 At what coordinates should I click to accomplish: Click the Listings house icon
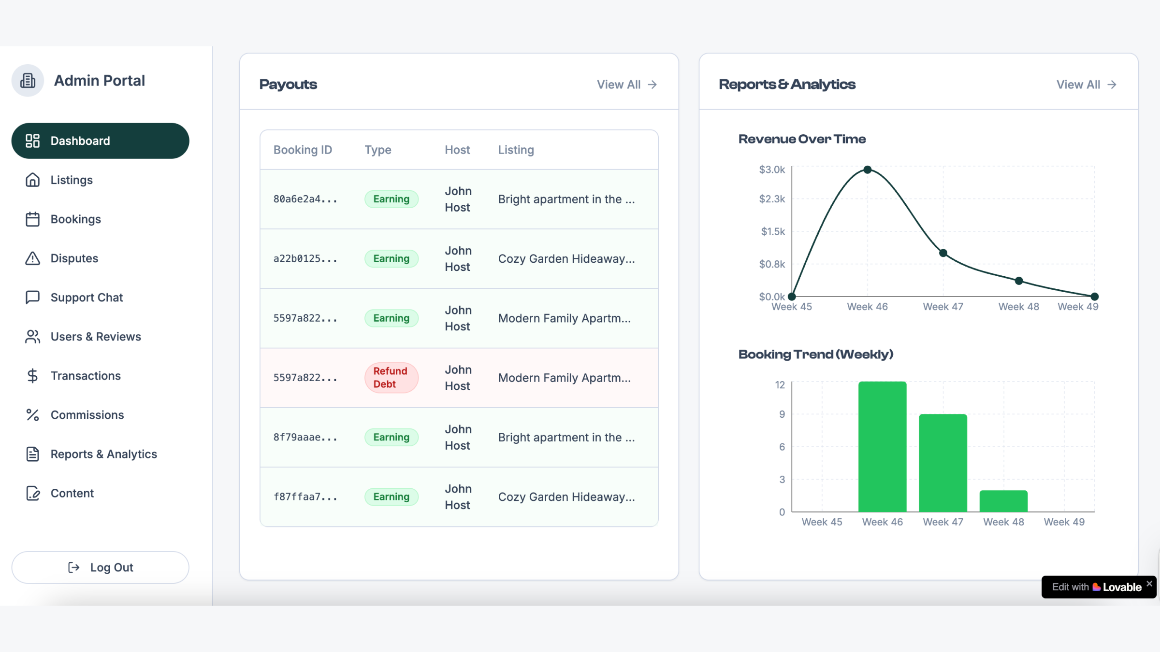(32, 180)
